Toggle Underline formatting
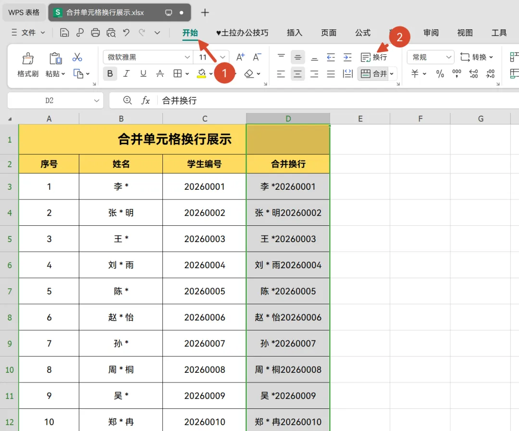 click(x=143, y=74)
